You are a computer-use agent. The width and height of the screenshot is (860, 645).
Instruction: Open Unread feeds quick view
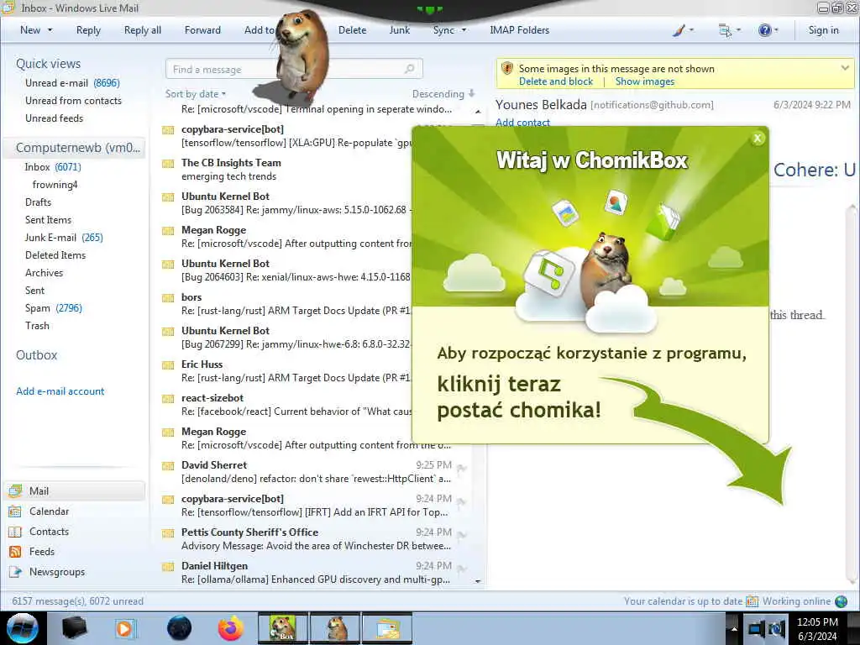pyautogui.click(x=55, y=118)
